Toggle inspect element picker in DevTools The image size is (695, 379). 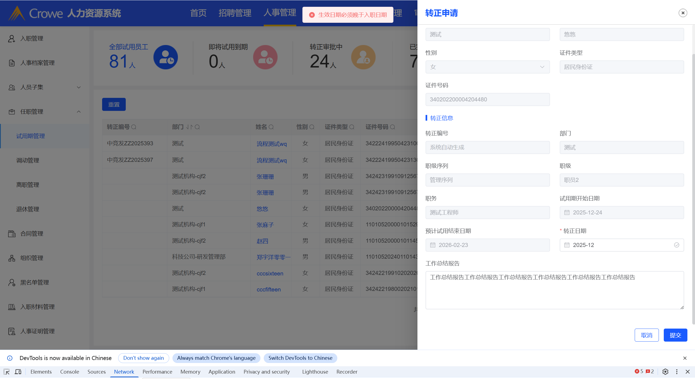pos(7,372)
